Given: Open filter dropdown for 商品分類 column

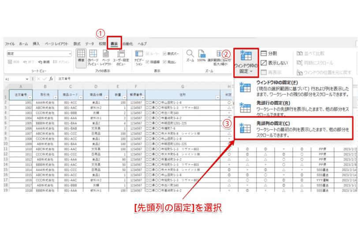Looking at the screenshot, I should (106, 98).
